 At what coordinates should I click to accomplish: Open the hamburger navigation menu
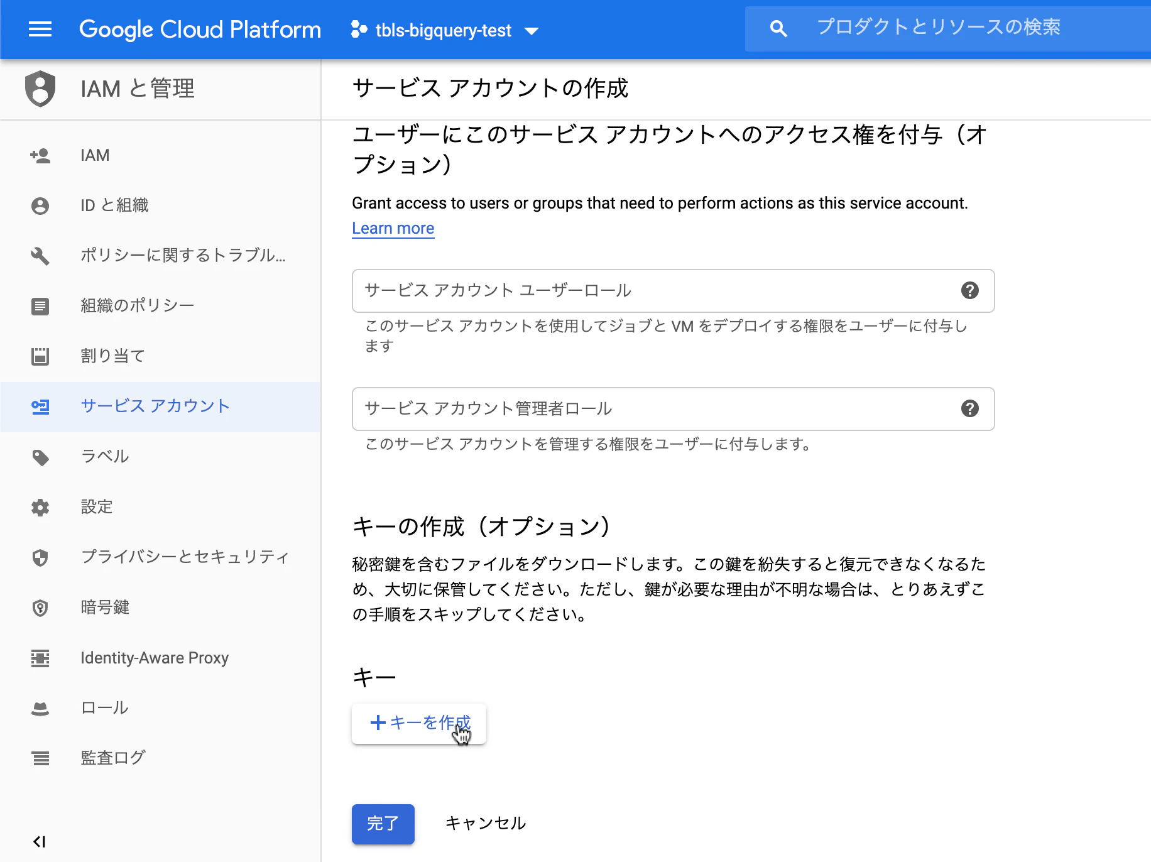(40, 30)
